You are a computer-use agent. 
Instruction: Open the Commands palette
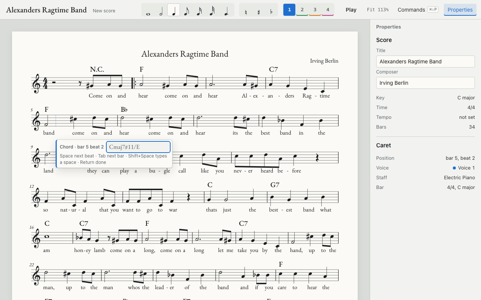click(x=418, y=10)
